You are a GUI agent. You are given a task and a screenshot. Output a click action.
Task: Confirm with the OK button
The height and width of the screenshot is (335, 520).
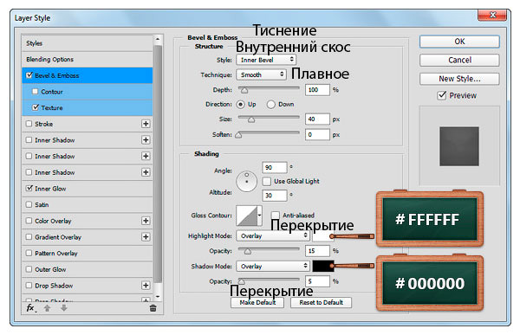[459, 42]
